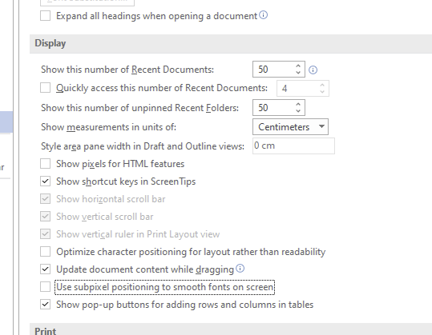Uncheck Show shortcut keys in ScreenTips
Image resolution: width=432 pixels, height=335 pixels.
point(45,181)
